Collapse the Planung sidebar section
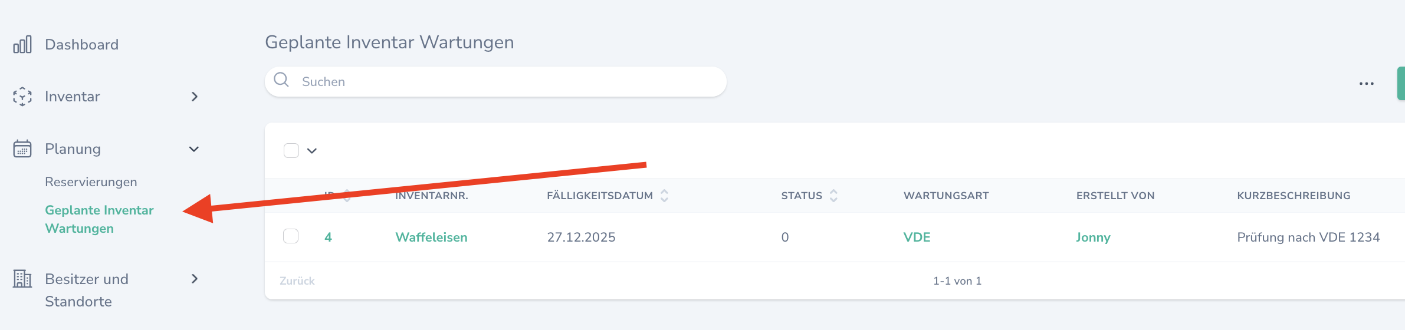 [x=193, y=149]
